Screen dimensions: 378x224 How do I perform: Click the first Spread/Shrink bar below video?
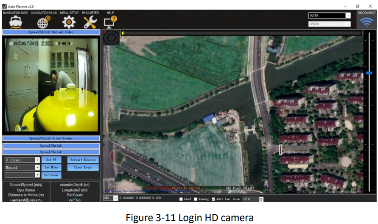pyautogui.click(x=51, y=146)
